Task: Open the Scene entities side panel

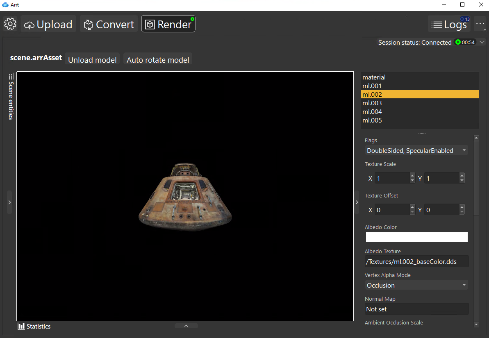Action: tap(11, 97)
